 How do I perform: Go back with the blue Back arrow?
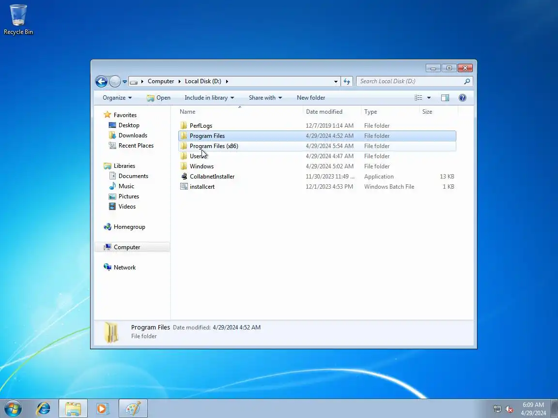click(101, 81)
